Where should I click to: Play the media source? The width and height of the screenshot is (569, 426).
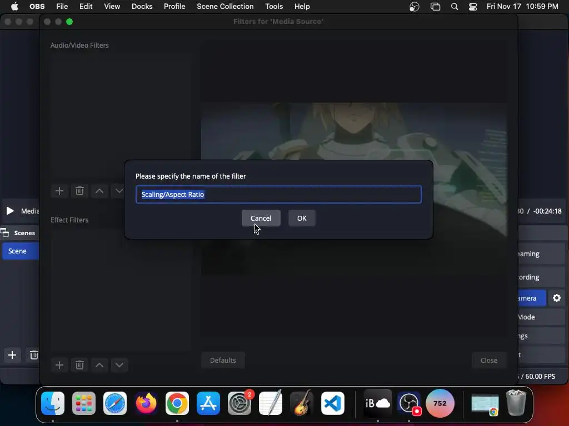pos(10,211)
